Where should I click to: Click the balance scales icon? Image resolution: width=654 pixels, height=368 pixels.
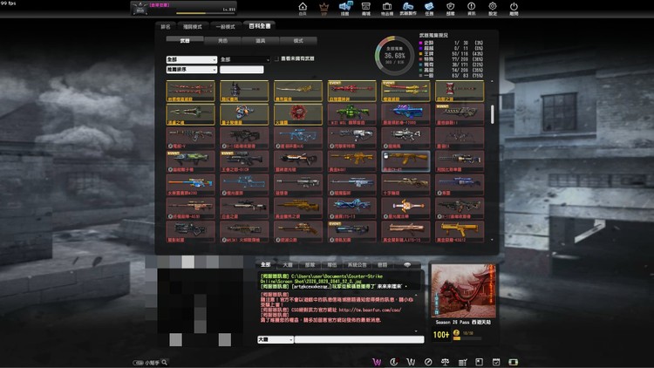pyautogui.click(x=445, y=362)
